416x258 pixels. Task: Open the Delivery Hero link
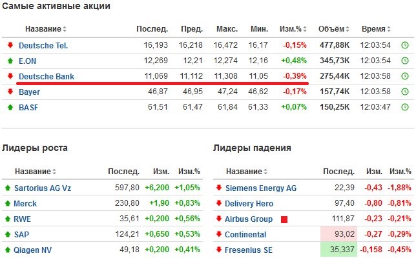(x=249, y=203)
